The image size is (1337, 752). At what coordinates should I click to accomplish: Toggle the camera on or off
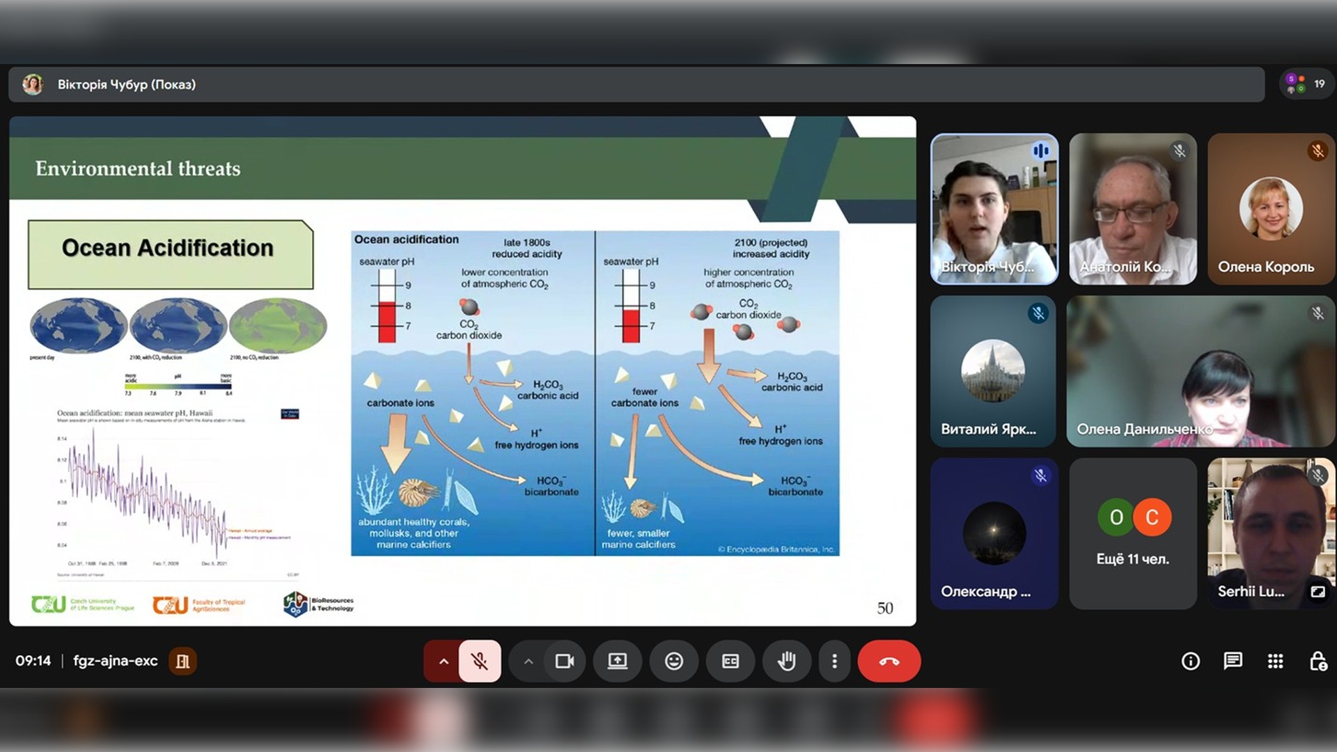pyautogui.click(x=564, y=661)
